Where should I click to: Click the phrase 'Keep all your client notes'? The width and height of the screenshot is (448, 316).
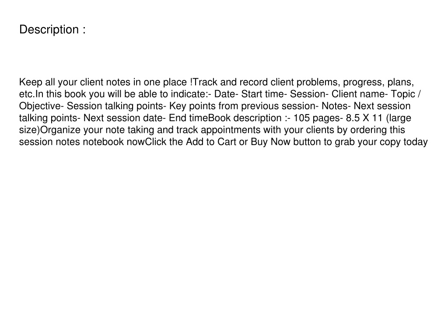pyautogui.click(x=75, y=82)
